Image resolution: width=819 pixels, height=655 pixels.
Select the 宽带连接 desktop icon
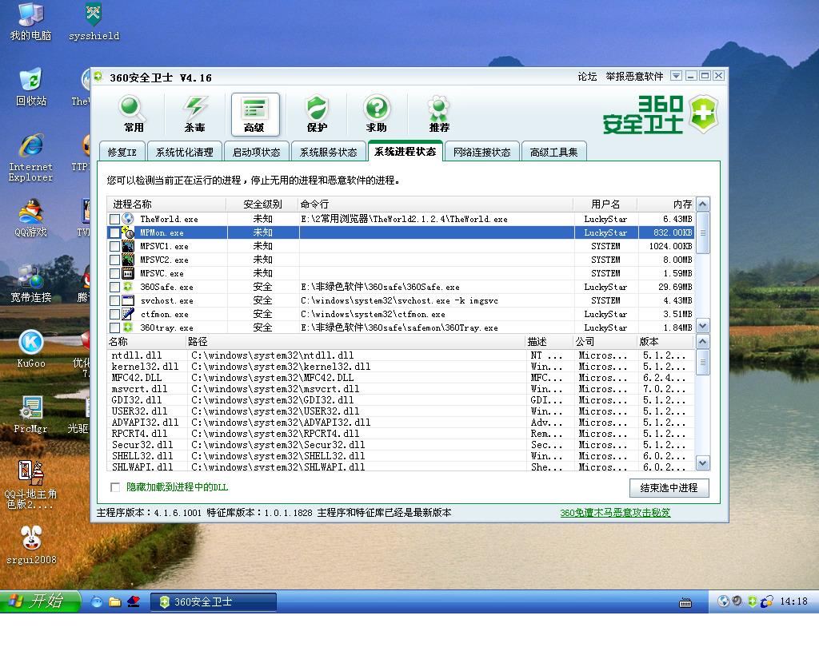click(31, 284)
